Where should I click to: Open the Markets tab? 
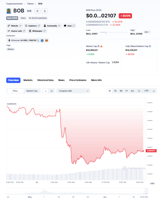tap(28, 80)
